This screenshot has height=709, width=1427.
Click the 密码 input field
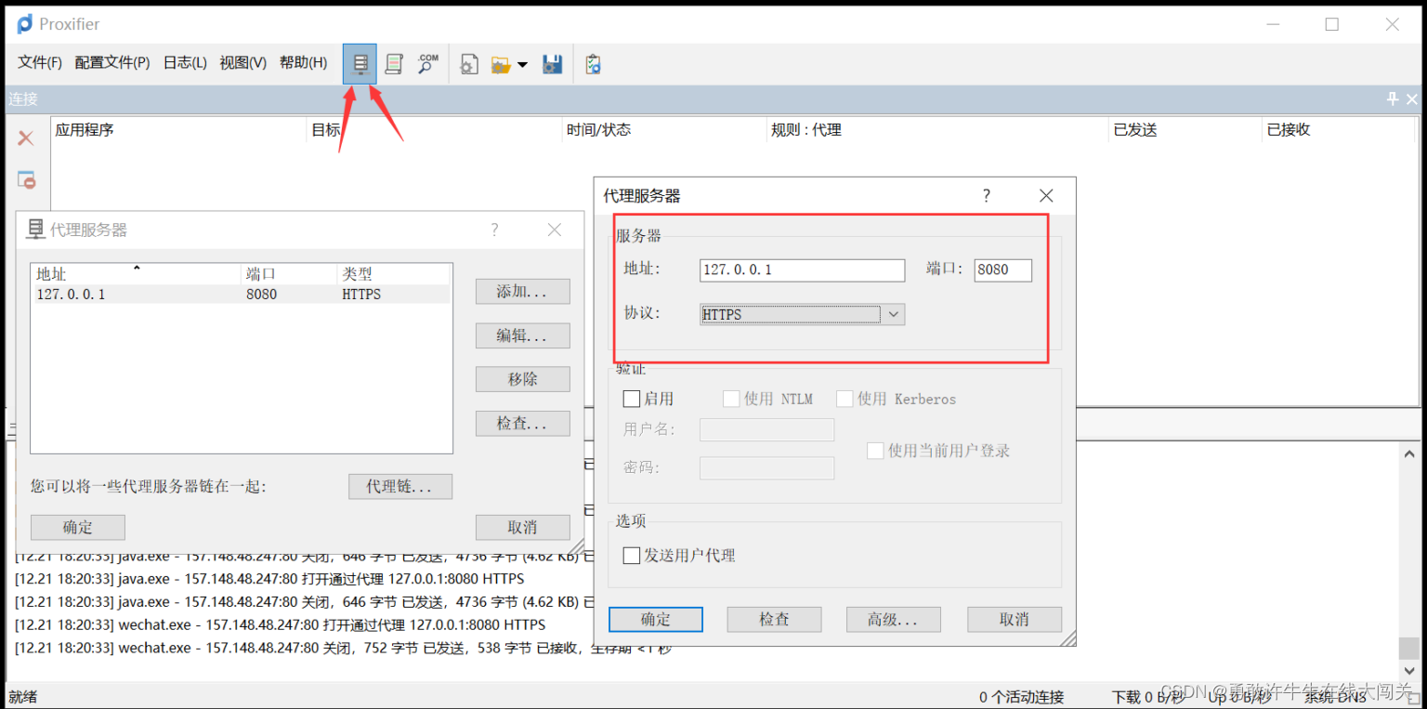pyautogui.click(x=766, y=467)
